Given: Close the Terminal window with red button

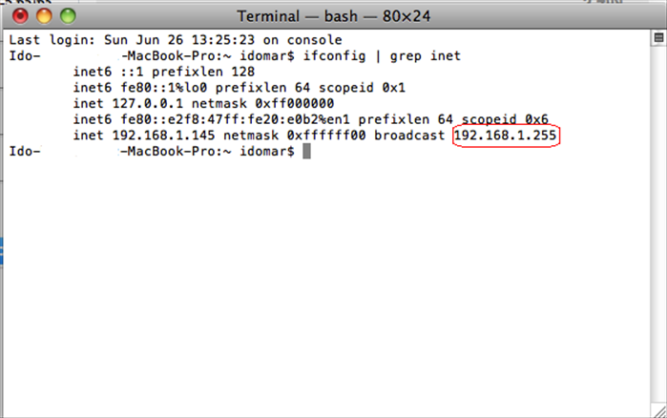Looking at the screenshot, I should (20, 16).
